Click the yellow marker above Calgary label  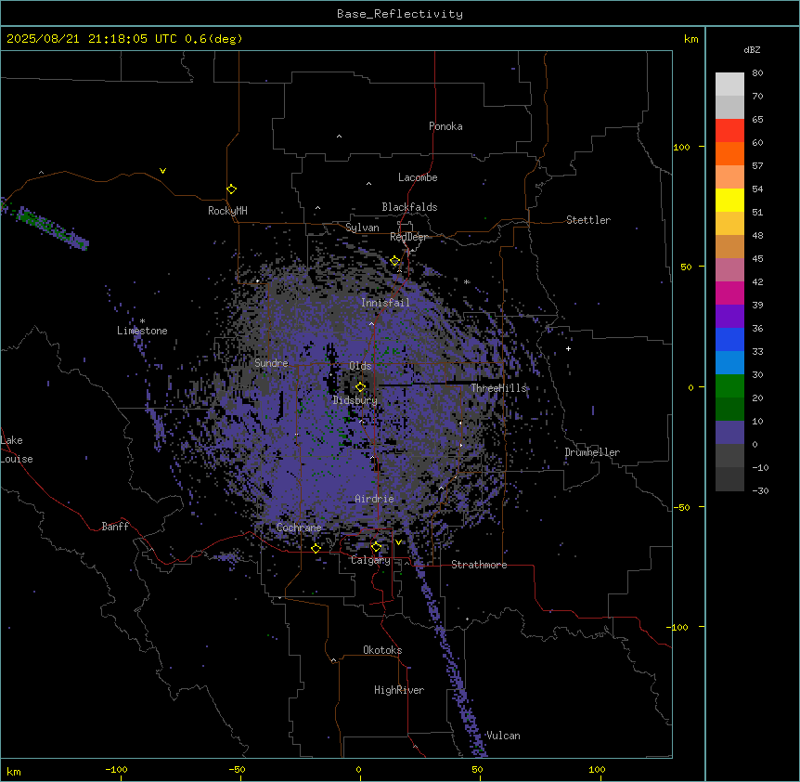pos(376,547)
